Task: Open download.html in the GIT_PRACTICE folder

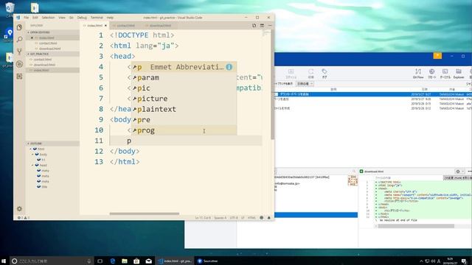Action: click(44, 65)
